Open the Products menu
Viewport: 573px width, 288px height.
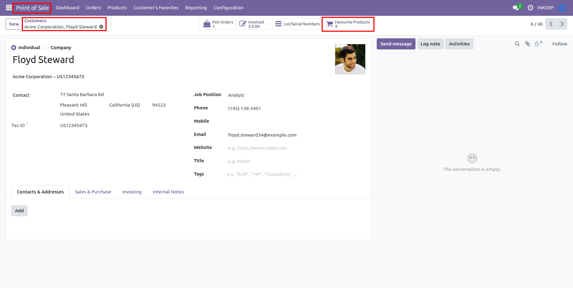tap(117, 8)
